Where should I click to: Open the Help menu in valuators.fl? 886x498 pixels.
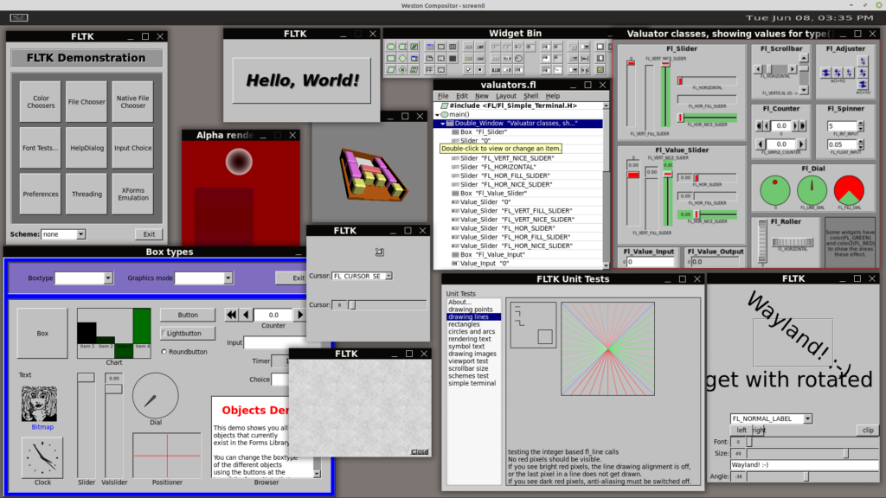553,96
